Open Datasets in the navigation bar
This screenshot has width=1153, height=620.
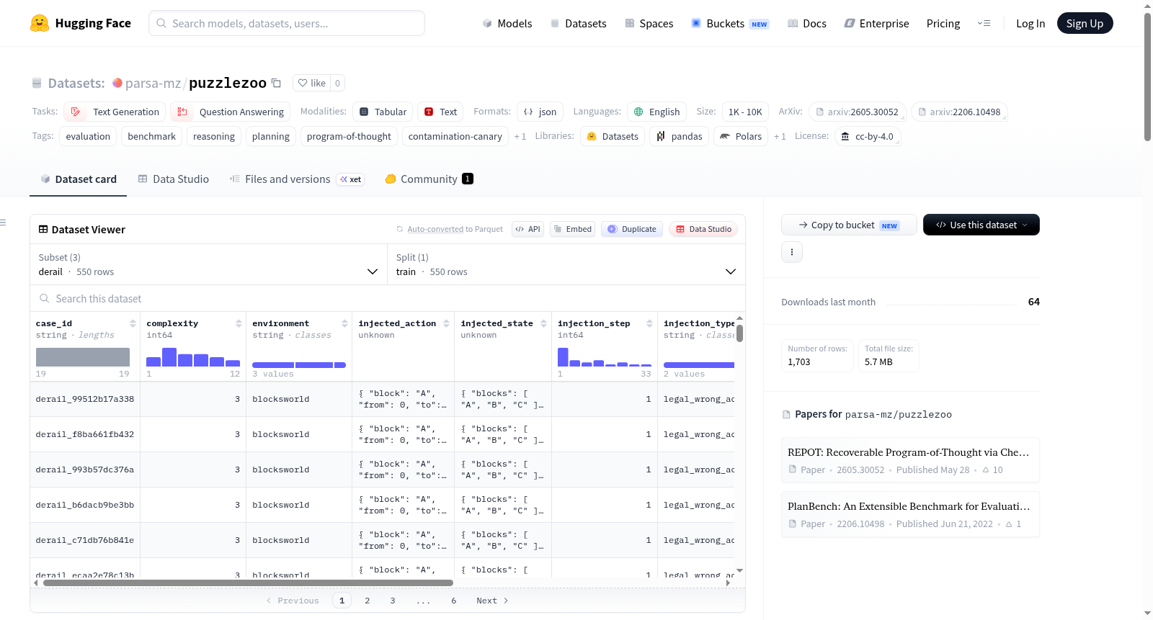click(x=578, y=24)
